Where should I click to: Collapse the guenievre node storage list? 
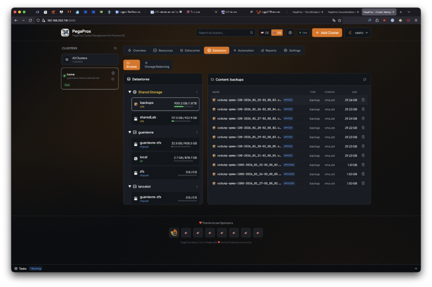[x=130, y=132]
